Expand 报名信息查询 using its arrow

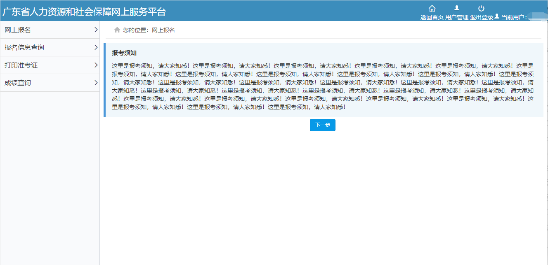pos(95,47)
